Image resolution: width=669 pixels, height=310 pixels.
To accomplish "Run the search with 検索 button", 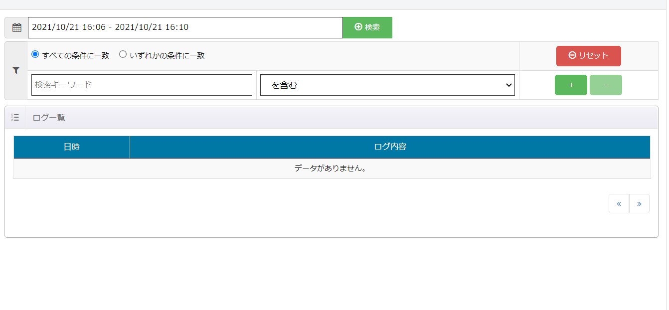I will (x=367, y=27).
